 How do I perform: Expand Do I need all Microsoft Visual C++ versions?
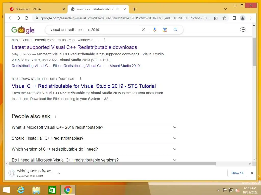click(x=95, y=159)
